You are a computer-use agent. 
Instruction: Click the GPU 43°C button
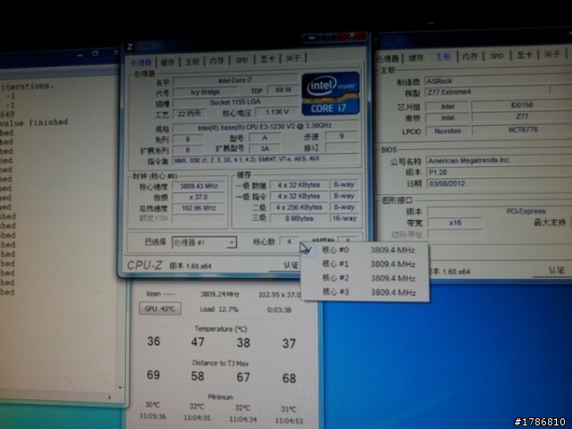(160, 309)
